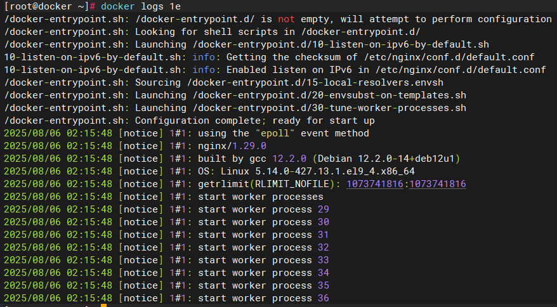Click worker process number 30
This screenshot has width=557, height=307.
coord(324,222)
